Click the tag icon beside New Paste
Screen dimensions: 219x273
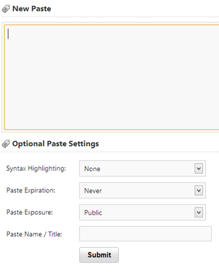[x=6, y=9]
